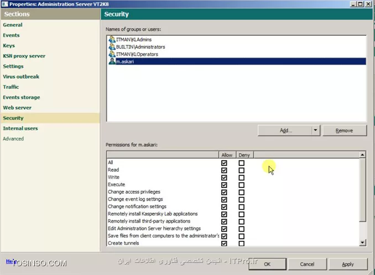375x275 pixels.
Task: Toggle Deny checkbox for Write
Action: pyautogui.click(x=242, y=178)
